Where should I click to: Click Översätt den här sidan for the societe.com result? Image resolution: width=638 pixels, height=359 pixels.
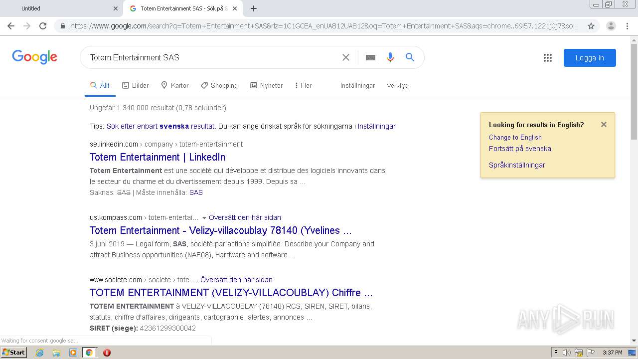[x=236, y=280]
